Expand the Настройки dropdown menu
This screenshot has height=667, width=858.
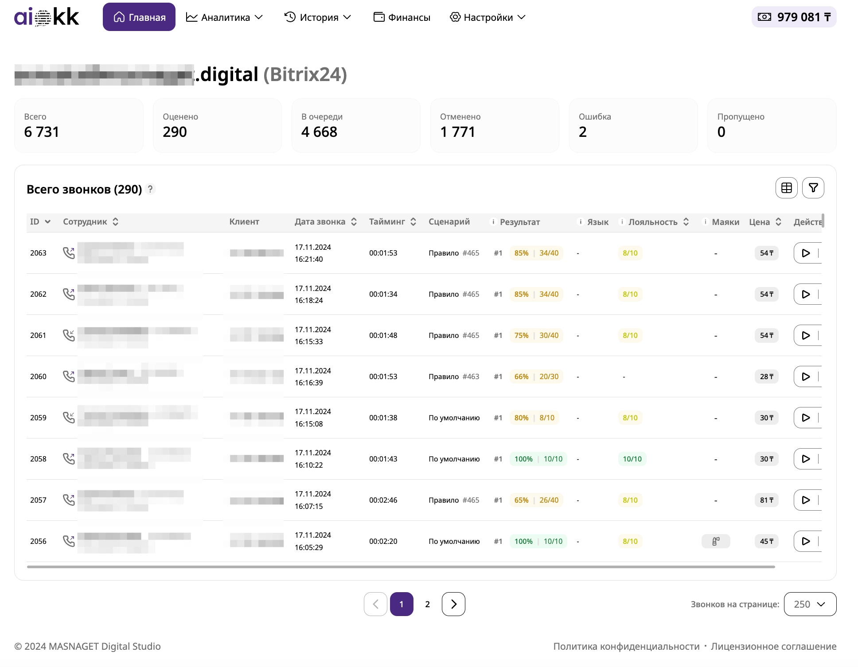(x=487, y=17)
